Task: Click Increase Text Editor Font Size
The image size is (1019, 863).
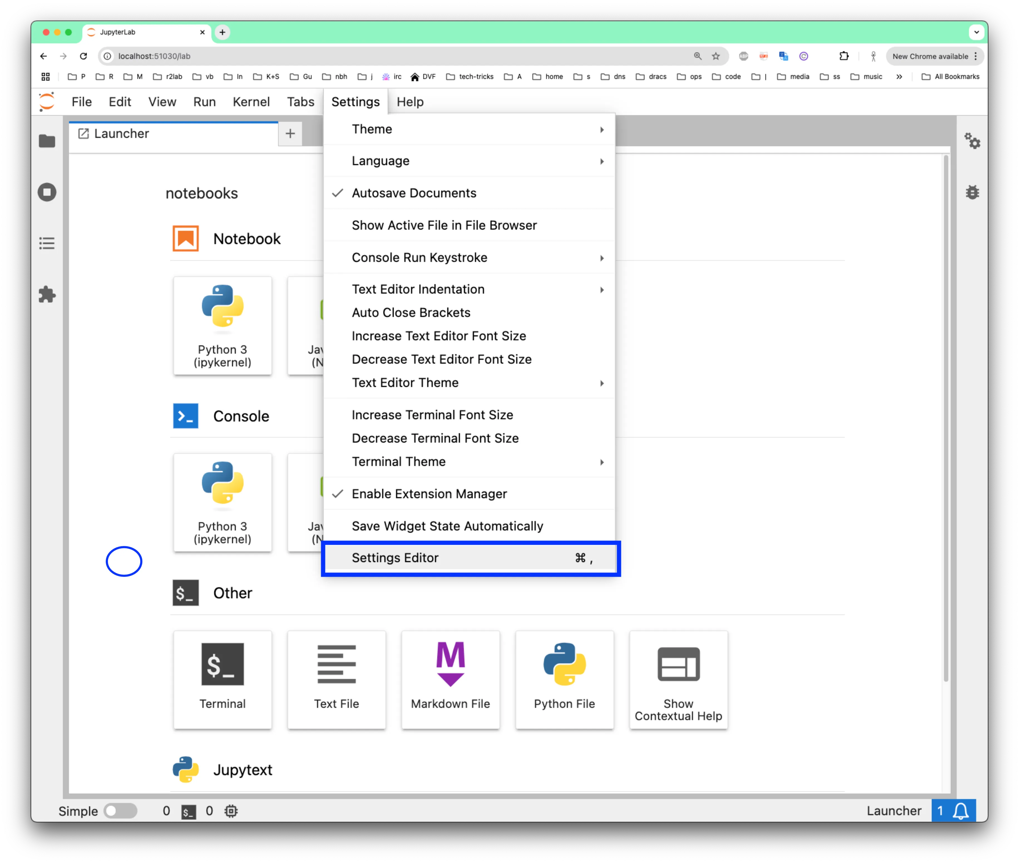Action: pyautogui.click(x=439, y=336)
